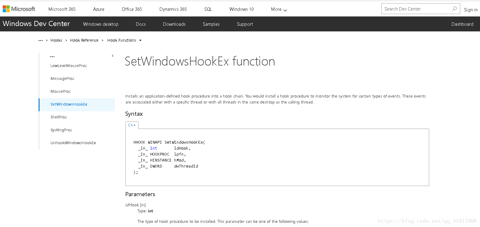The height and width of the screenshot is (227, 480).
Task: Click the '_In_ DWORD dwThreadId' code line
Action: click(168, 166)
